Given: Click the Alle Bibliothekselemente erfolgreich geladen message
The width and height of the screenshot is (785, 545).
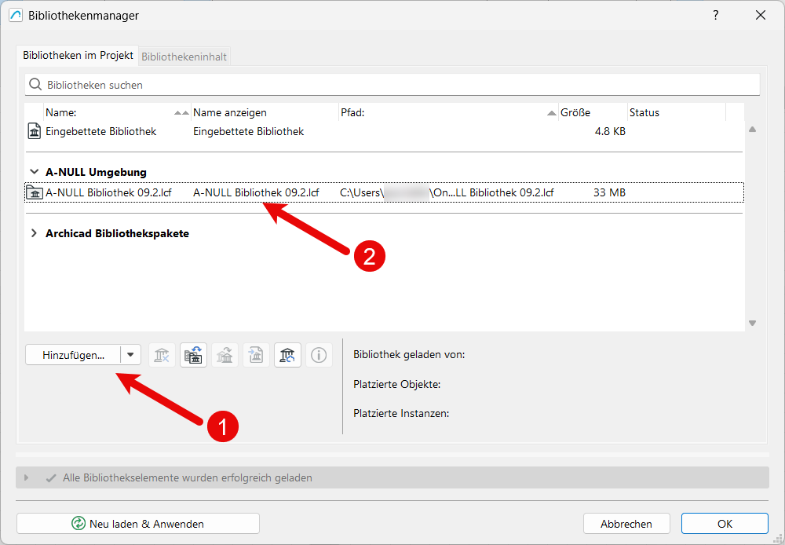Looking at the screenshot, I should click(188, 478).
